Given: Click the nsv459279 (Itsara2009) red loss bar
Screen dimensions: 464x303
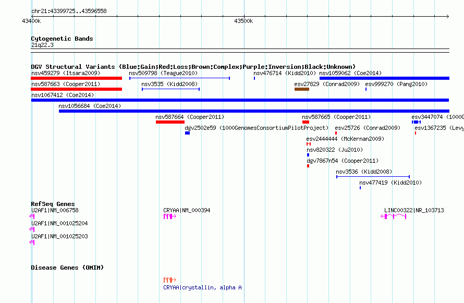Looking at the screenshot, I should (x=76, y=78).
